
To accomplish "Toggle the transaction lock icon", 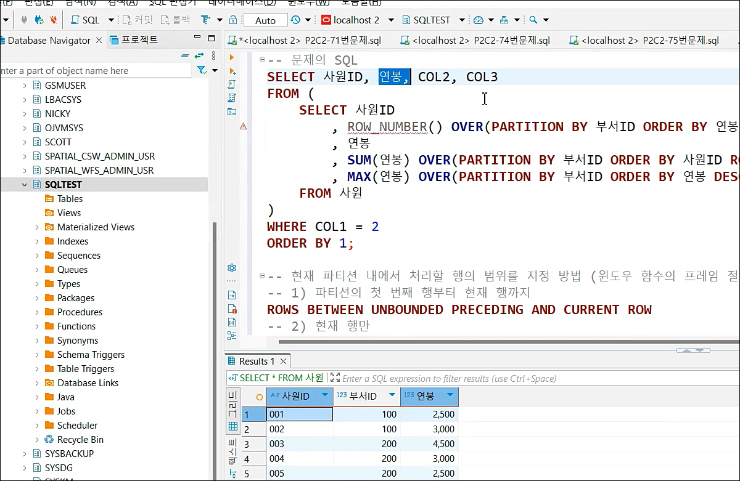I will pyautogui.click(x=233, y=20).
